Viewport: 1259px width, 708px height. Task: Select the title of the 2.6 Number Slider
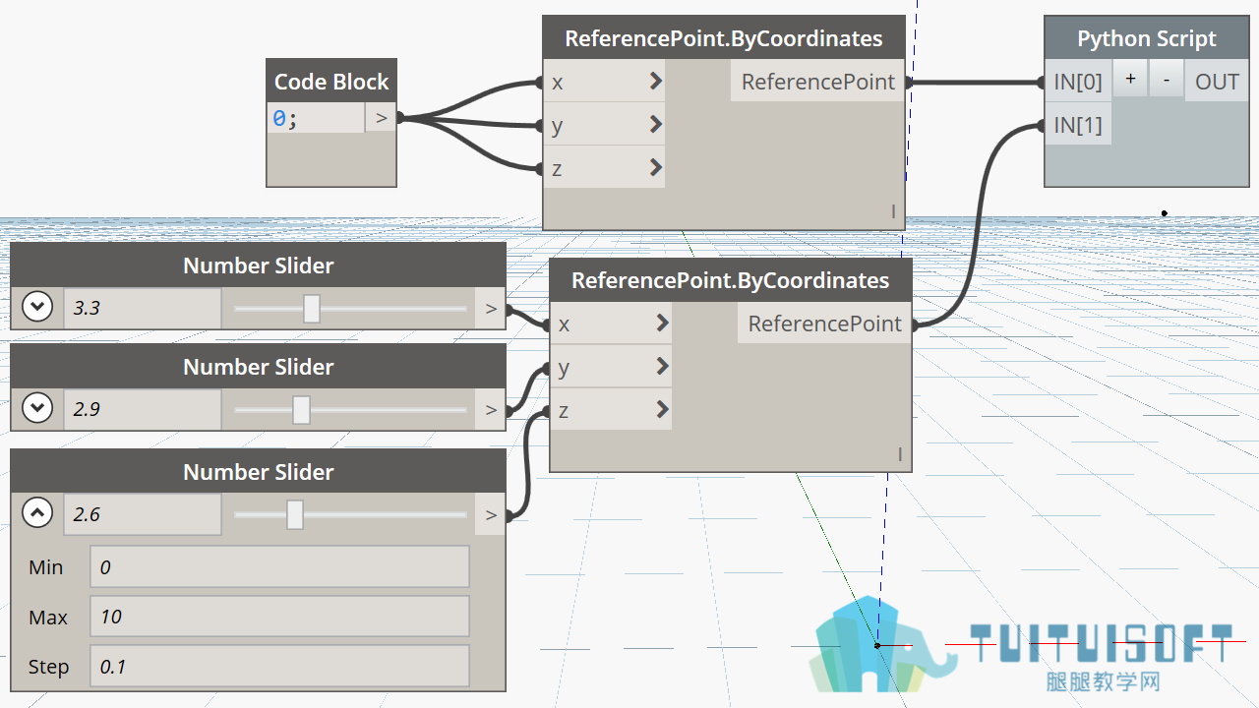(x=259, y=472)
